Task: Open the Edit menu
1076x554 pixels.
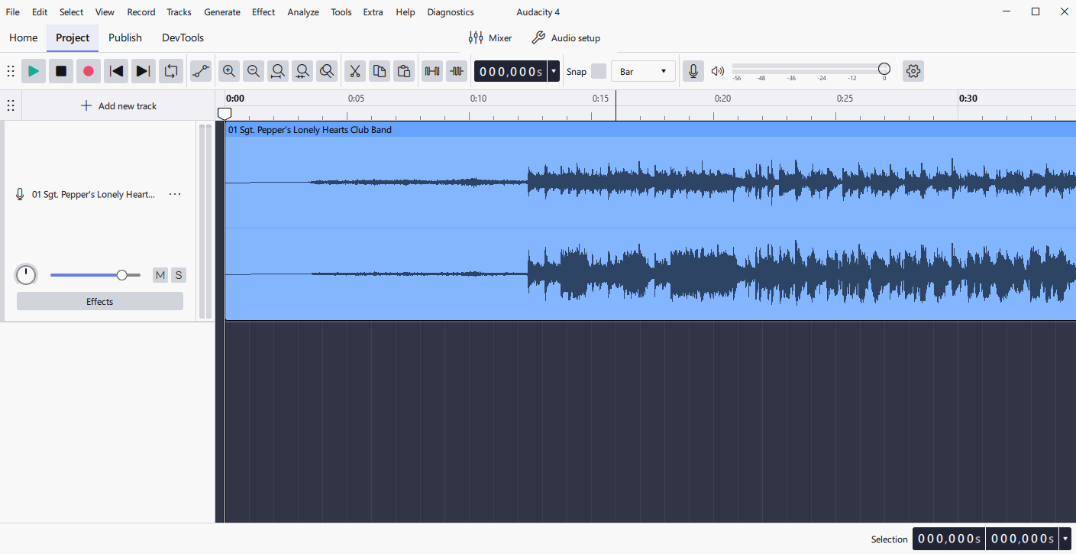Action: (x=40, y=12)
